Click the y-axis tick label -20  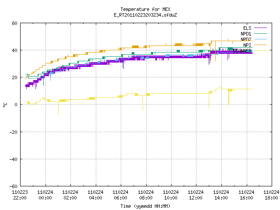(14, 132)
